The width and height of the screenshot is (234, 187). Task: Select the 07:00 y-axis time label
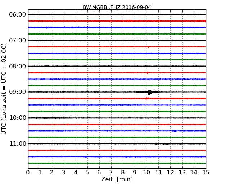[18, 40]
